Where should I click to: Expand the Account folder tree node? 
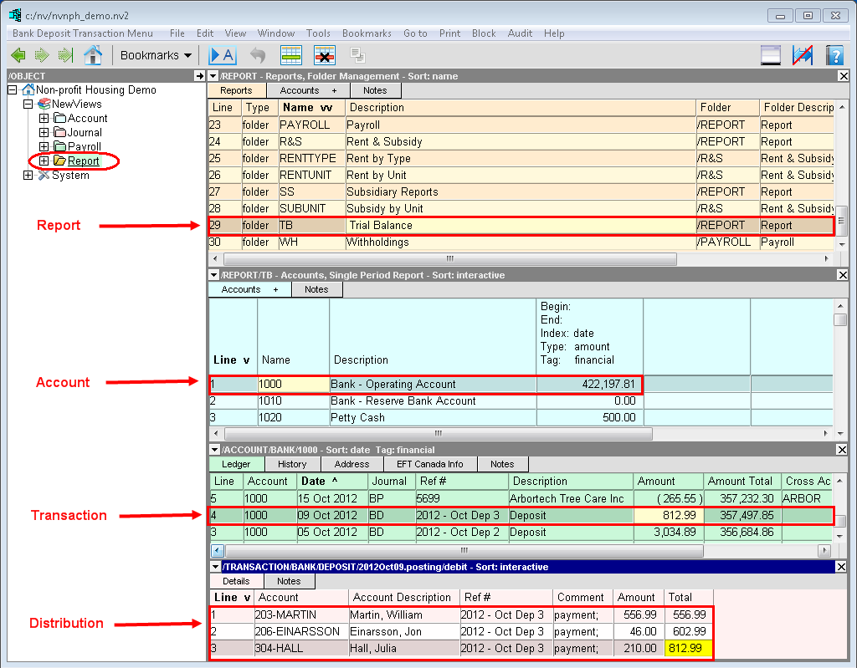44,119
